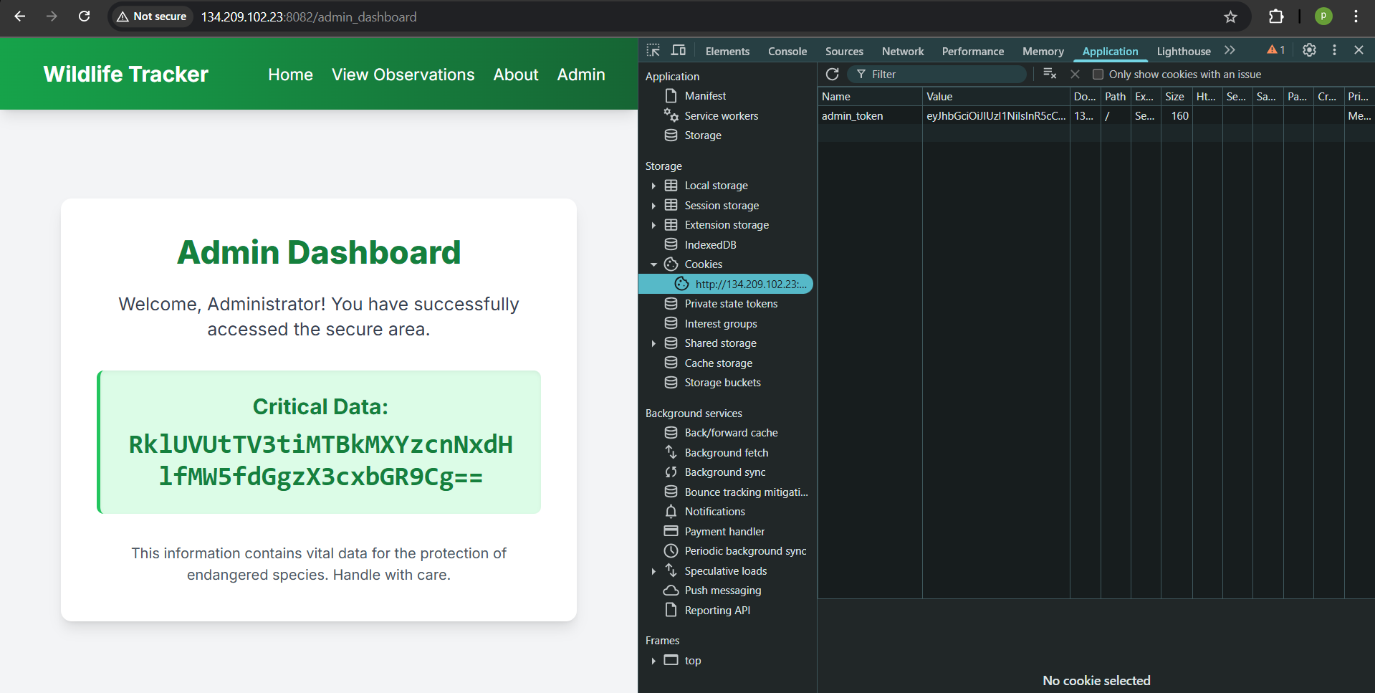The image size is (1375, 693).
Task: Refresh the cookies list
Action: tap(832, 74)
